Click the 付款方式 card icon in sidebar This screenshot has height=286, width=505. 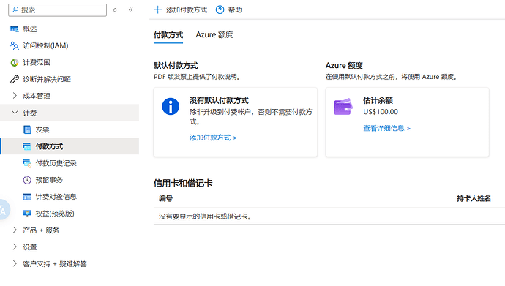[x=27, y=146]
